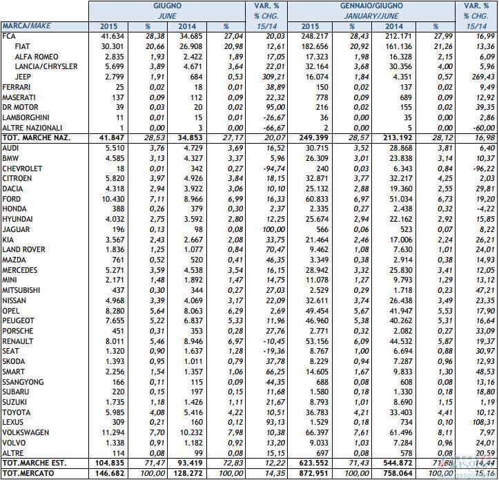This screenshot has height=480, width=499.
Task: Select the SKODA row label
Action: [13, 361]
